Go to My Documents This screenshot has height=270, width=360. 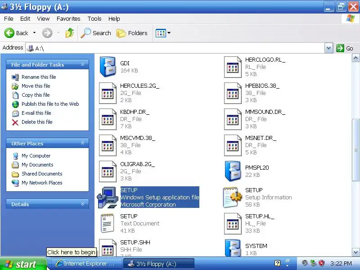point(37,165)
